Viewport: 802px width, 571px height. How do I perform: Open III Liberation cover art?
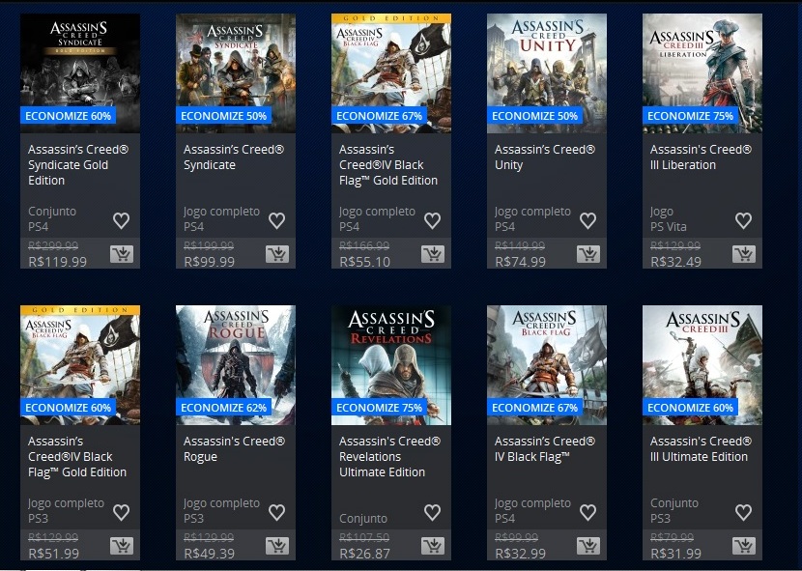[x=702, y=73]
